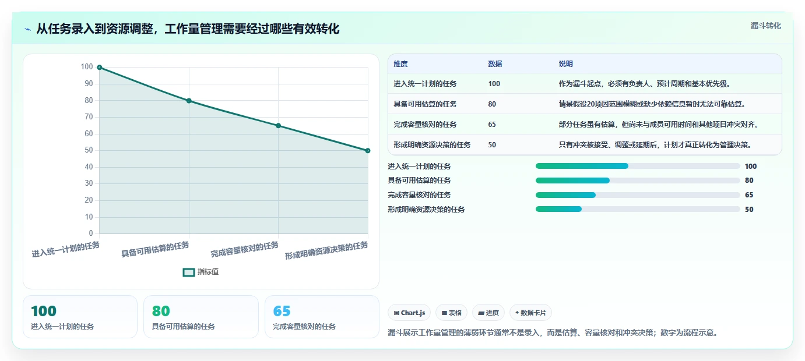Click x-axis label 具备可用估算的任务

[x=155, y=249]
